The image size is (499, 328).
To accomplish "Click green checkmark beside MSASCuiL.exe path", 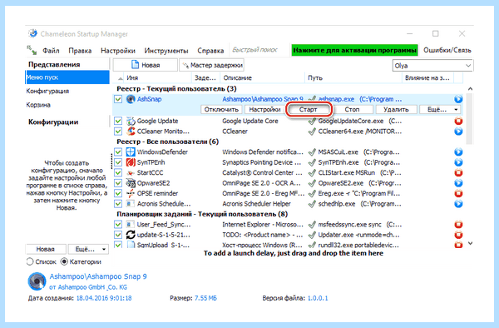I will tap(312, 152).
